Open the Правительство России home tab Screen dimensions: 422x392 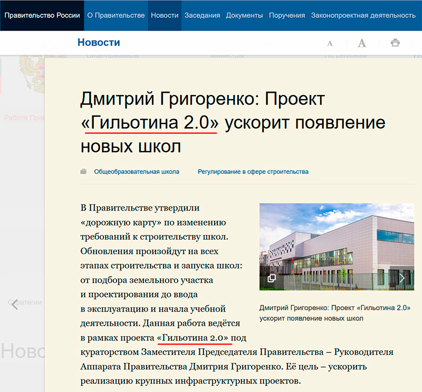(x=42, y=15)
